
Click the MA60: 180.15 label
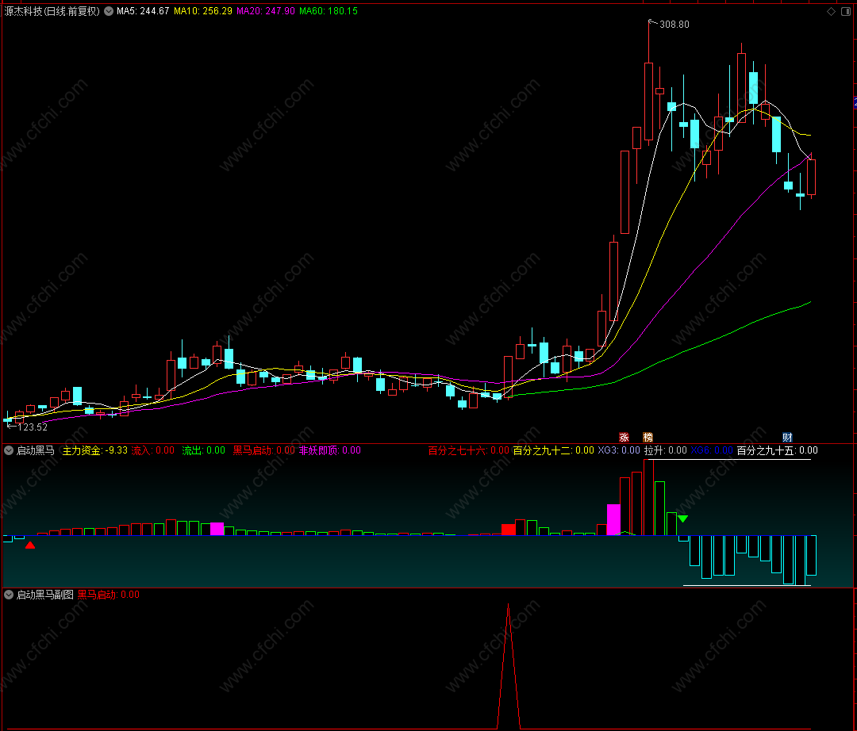click(x=329, y=11)
